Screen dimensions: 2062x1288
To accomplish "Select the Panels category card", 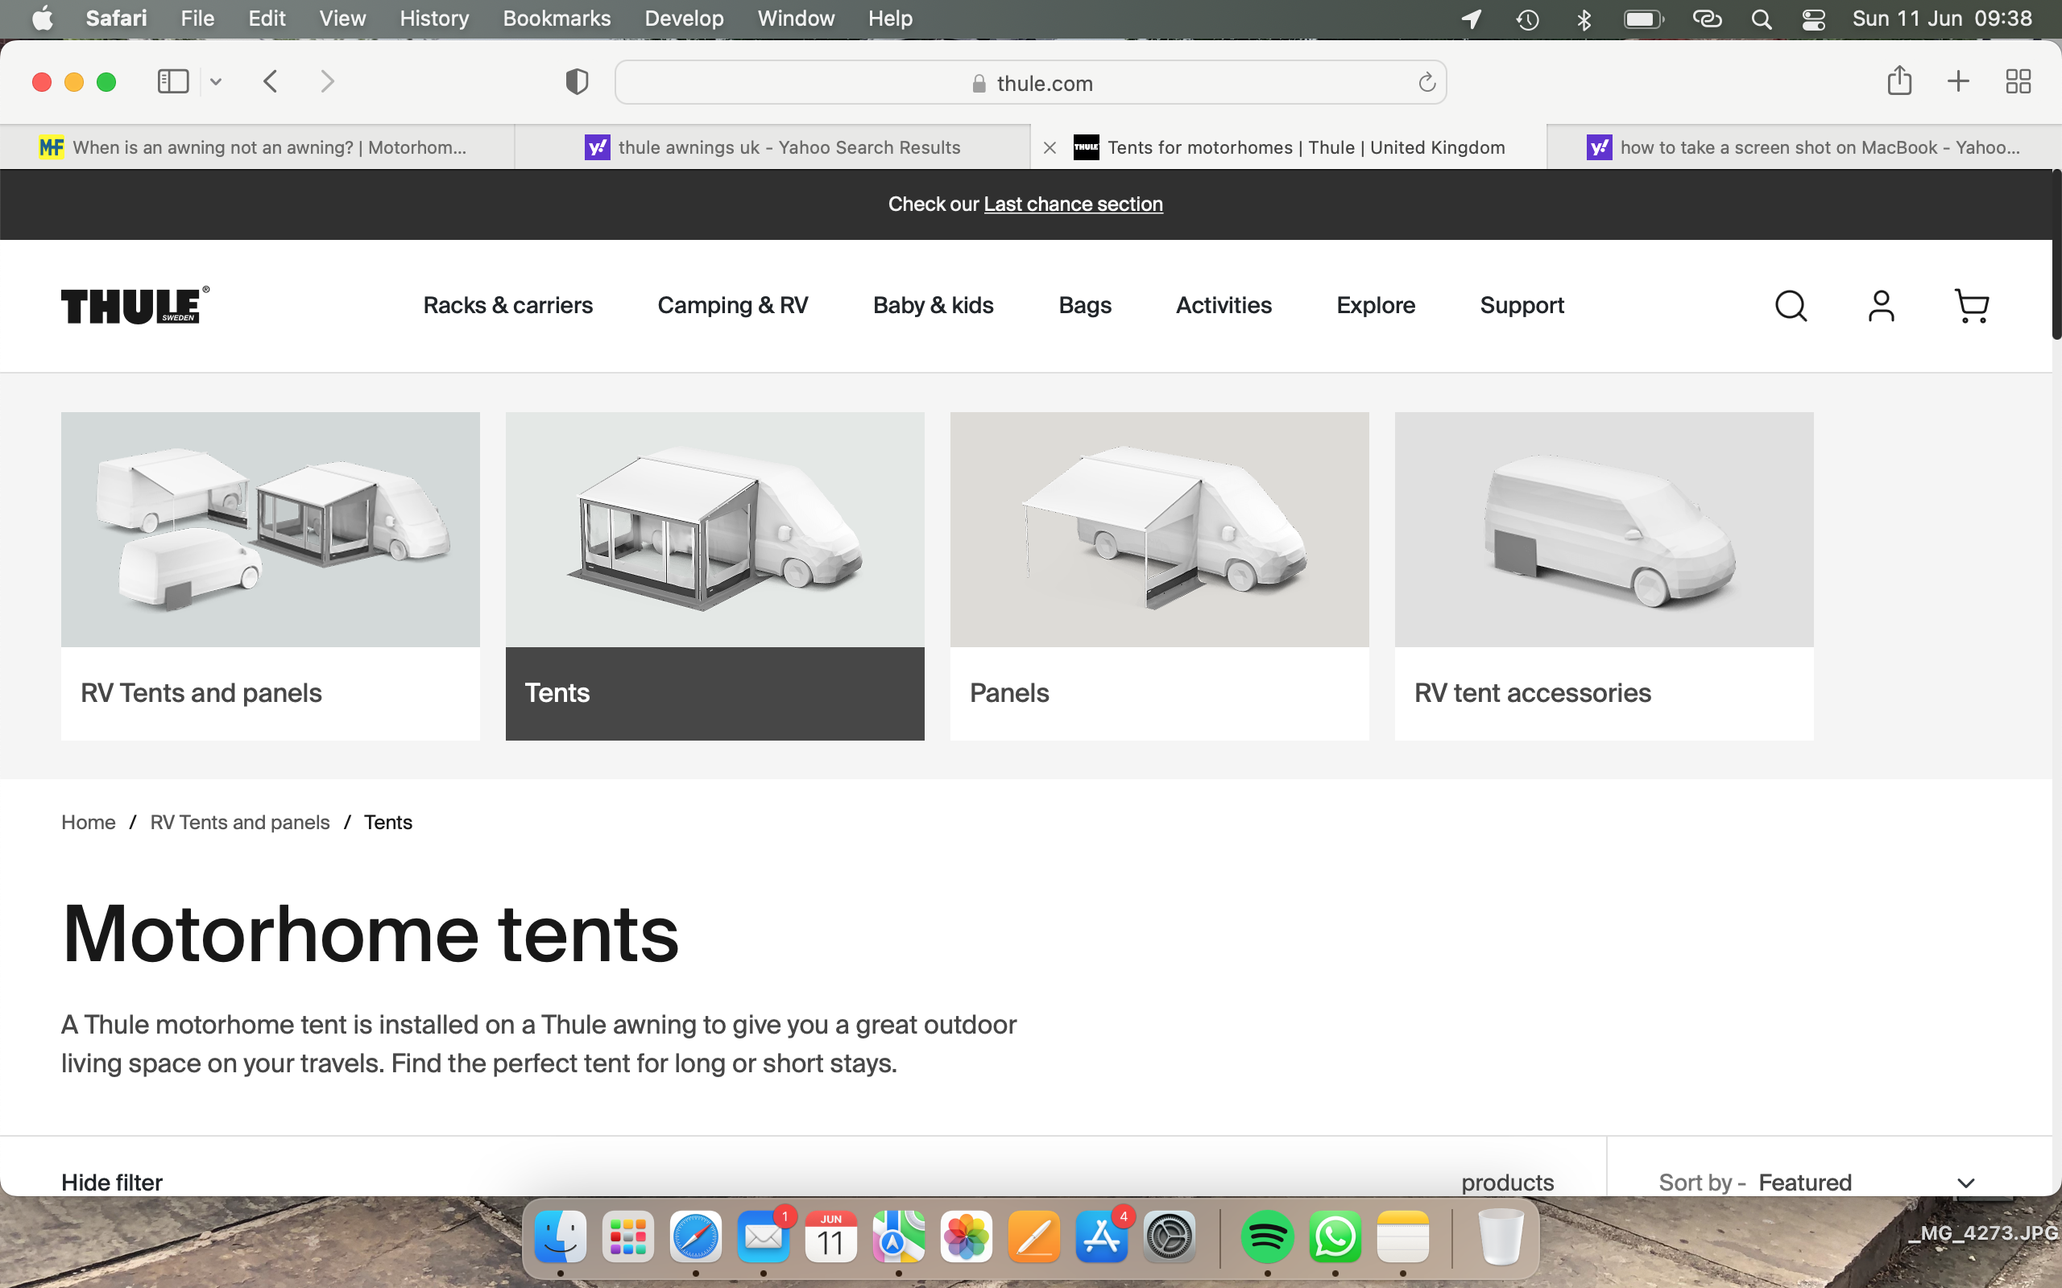I will pyautogui.click(x=1159, y=576).
